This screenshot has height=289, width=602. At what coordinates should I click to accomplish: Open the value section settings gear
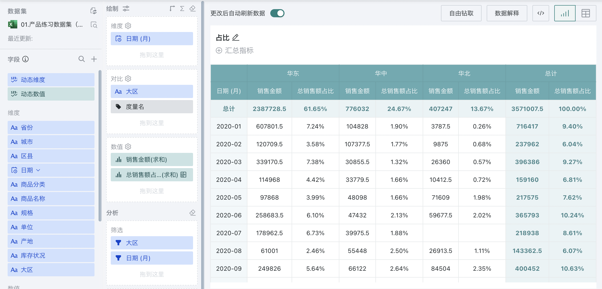(x=128, y=147)
